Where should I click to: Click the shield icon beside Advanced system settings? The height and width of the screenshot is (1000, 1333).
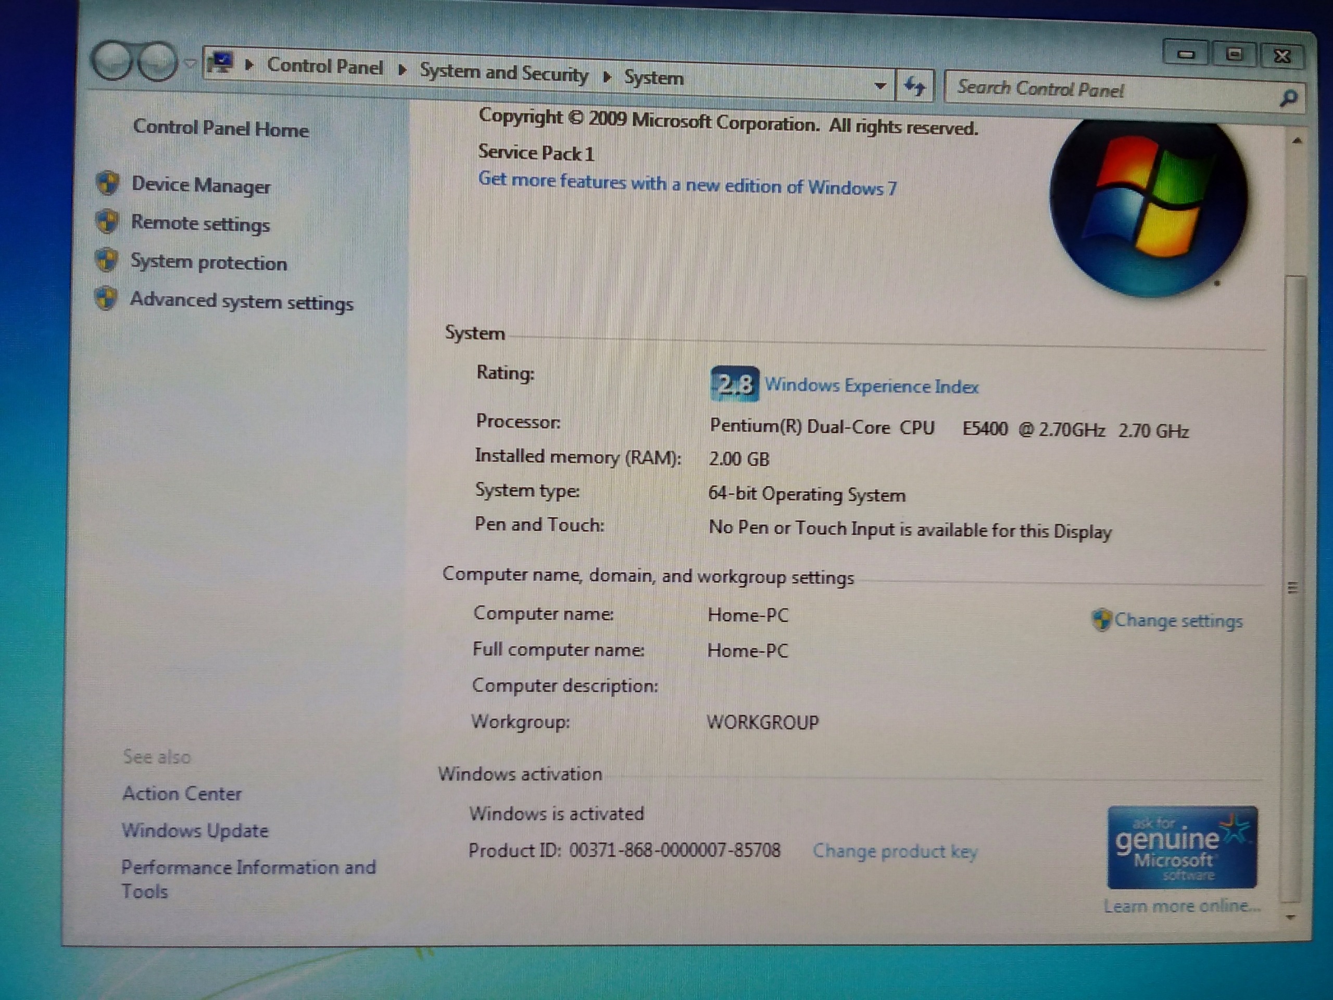pyautogui.click(x=106, y=298)
